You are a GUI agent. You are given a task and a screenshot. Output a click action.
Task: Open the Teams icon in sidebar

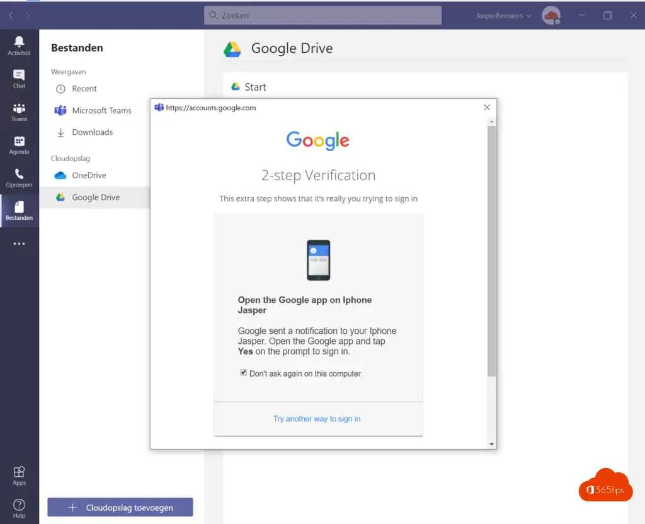[19, 108]
